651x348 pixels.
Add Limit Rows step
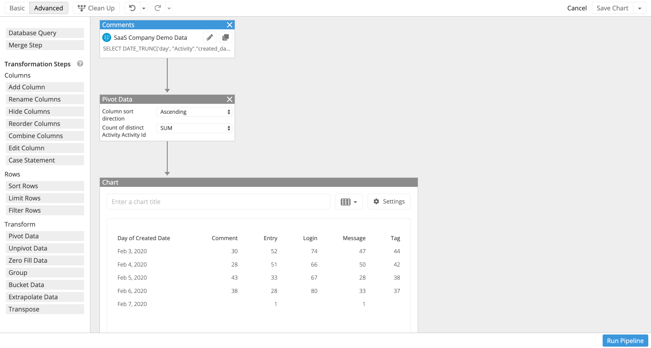click(x=45, y=198)
